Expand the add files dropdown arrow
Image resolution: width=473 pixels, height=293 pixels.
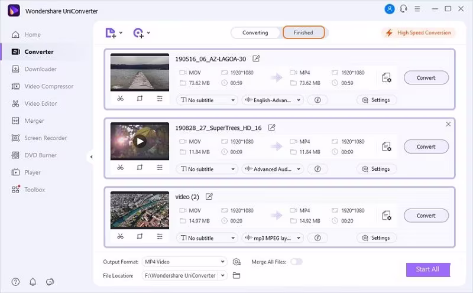point(121,33)
